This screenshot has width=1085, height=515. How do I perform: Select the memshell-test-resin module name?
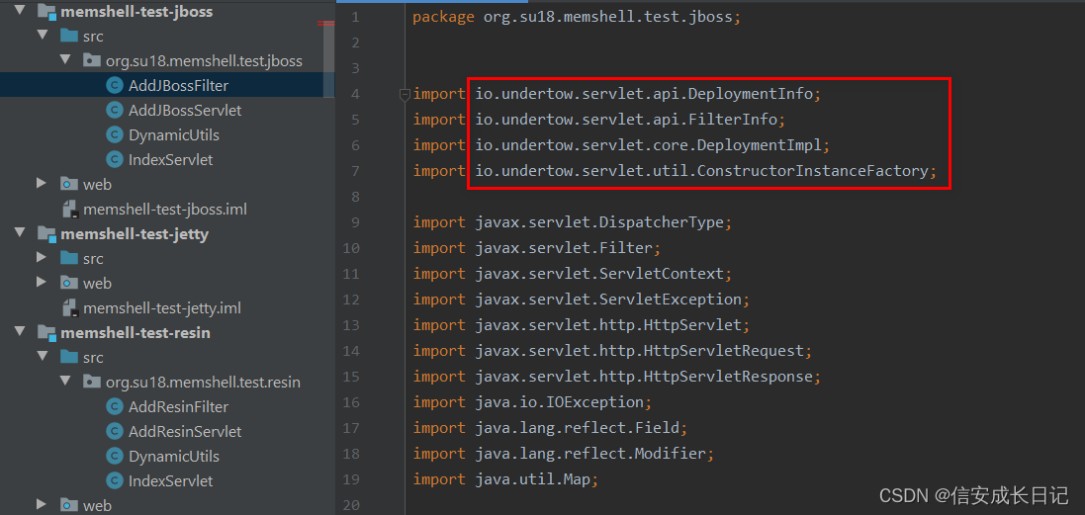coord(135,332)
